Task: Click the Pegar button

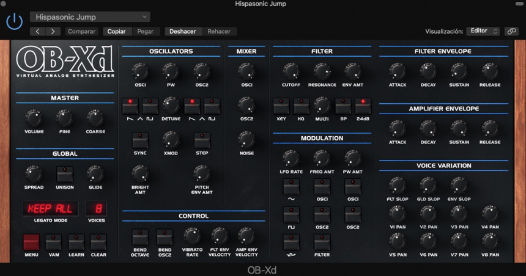Action: coord(146,31)
